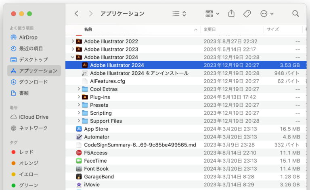Select the App Store icon
This screenshot has height=190, width=310.
[x=79, y=129]
